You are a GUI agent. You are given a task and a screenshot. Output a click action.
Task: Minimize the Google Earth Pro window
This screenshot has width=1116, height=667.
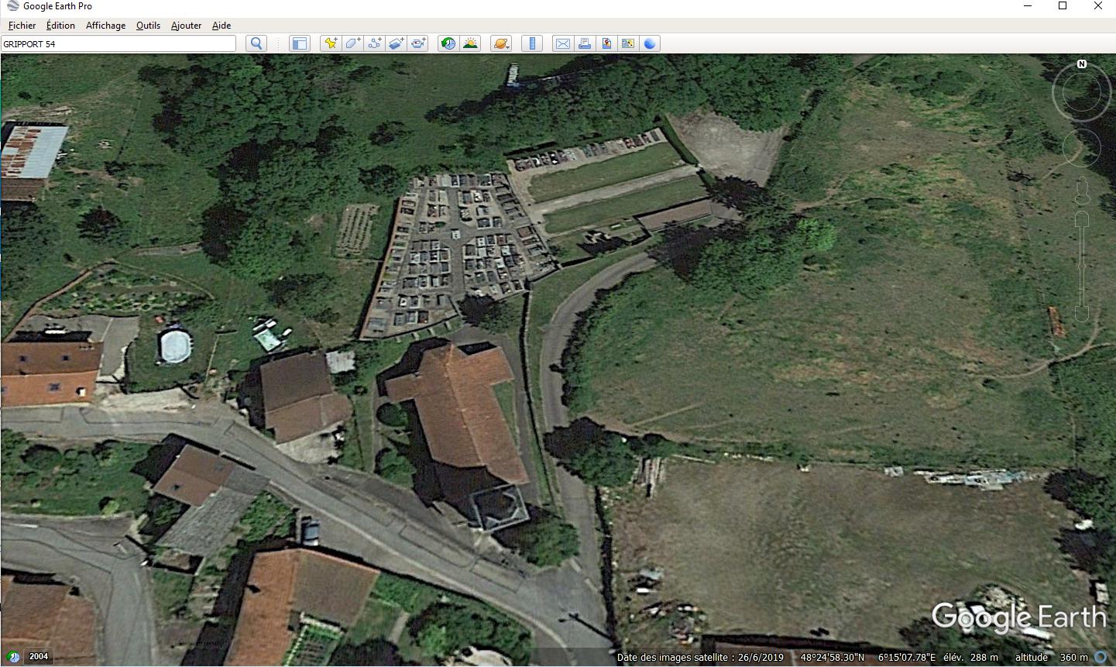coord(1028,6)
